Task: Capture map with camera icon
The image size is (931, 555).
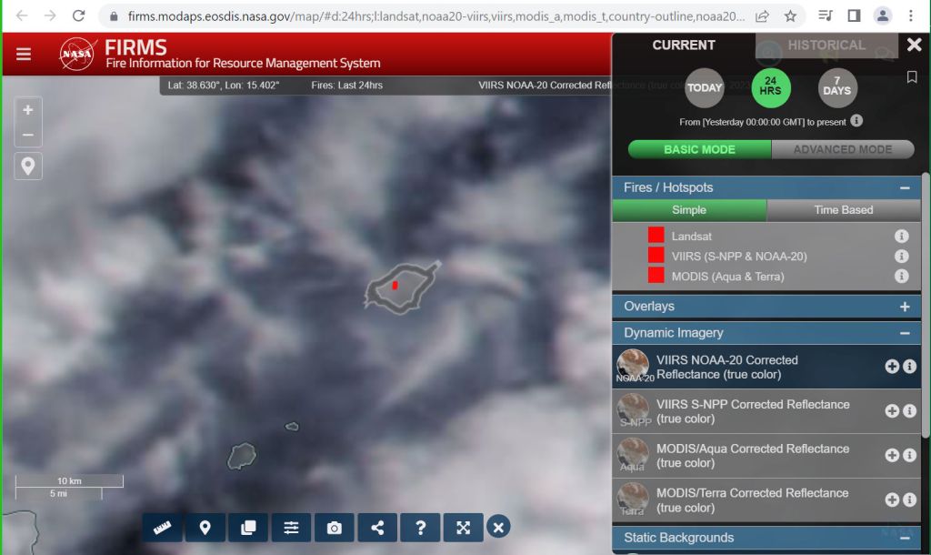Action: click(335, 528)
